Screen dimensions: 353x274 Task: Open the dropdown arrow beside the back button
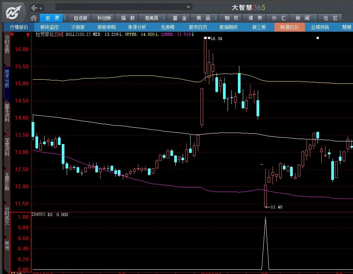[41, 8]
